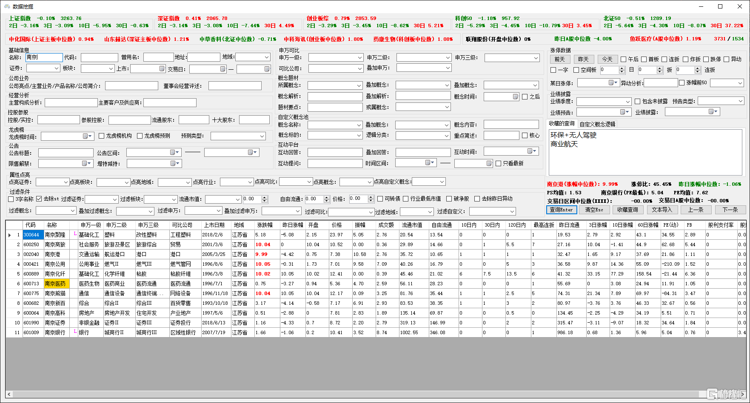Select the highlighted 南京医药 name cell
The height and width of the screenshot is (403, 750).
point(57,284)
